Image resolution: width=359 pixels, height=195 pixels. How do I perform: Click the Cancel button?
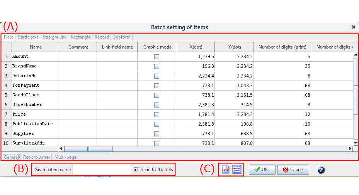[293, 170]
